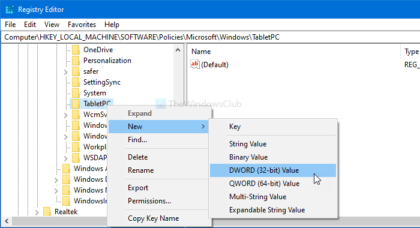Click the tree scroll up arrow
Image resolution: width=420 pixels, height=228 pixels.
click(178, 50)
